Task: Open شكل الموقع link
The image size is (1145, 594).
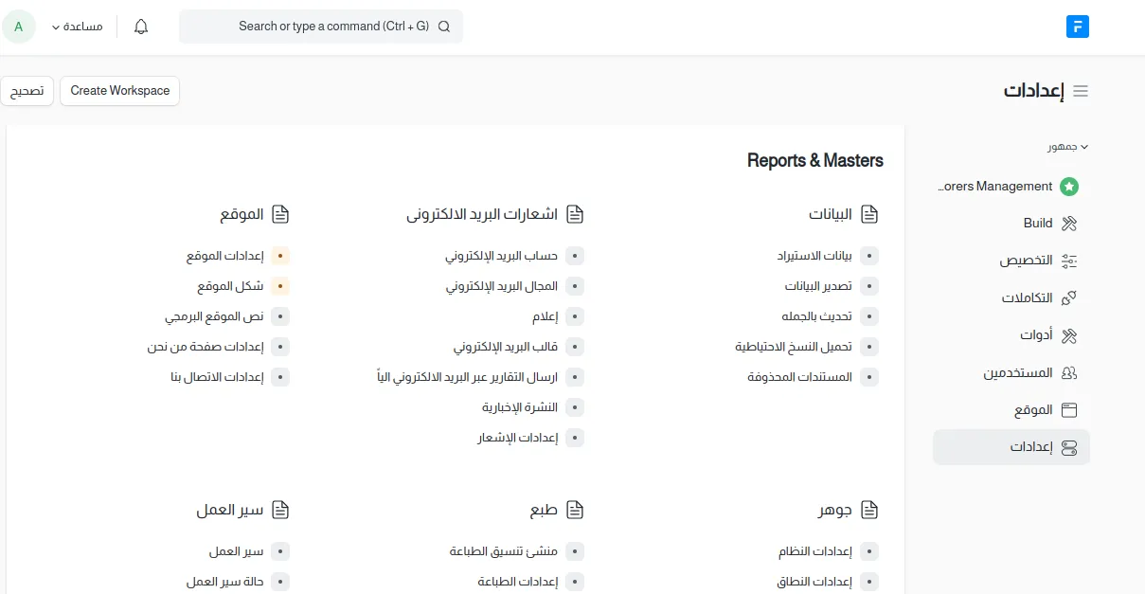Action: pyautogui.click(x=230, y=286)
